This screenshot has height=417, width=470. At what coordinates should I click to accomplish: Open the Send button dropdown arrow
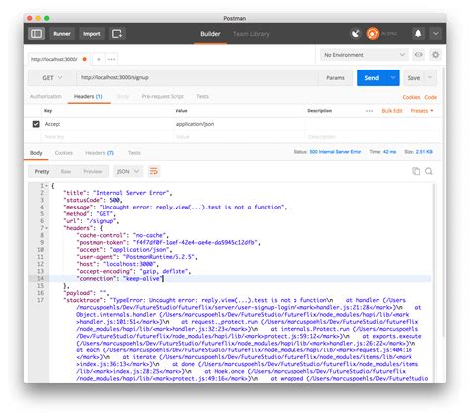pyautogui.click(x=393, y=78)
